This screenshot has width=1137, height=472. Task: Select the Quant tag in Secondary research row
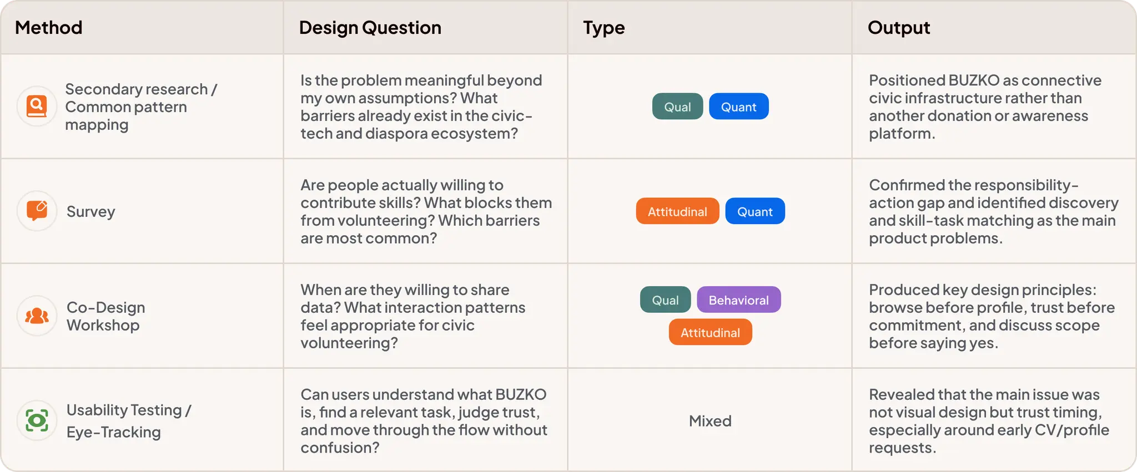(x=738, y=106)
